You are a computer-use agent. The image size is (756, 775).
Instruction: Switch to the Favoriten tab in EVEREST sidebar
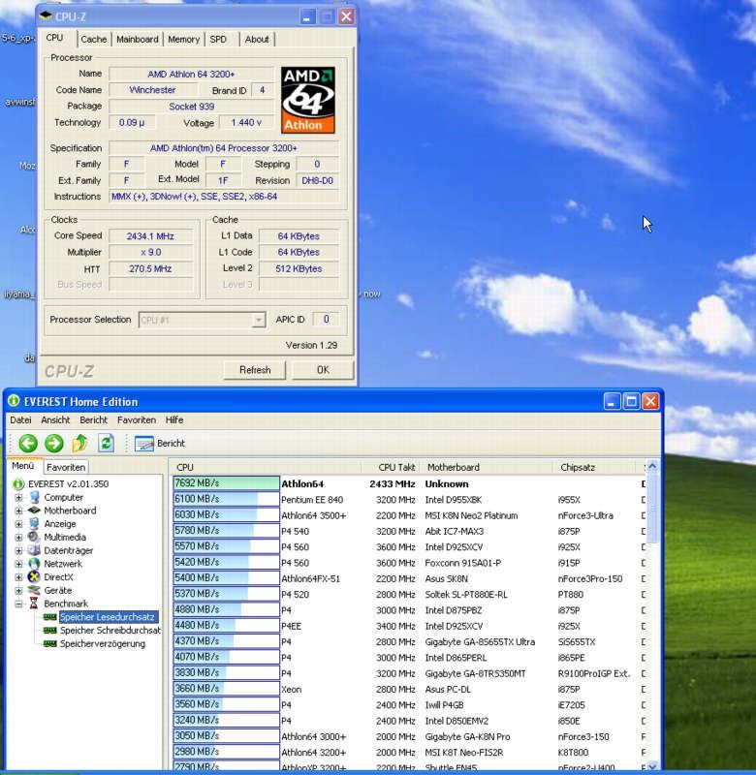[66, 467]
